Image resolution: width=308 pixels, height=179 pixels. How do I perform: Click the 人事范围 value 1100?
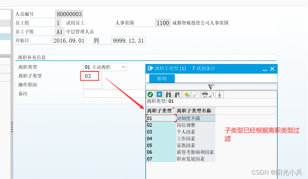pyautogui.click(x=163, y=23)
